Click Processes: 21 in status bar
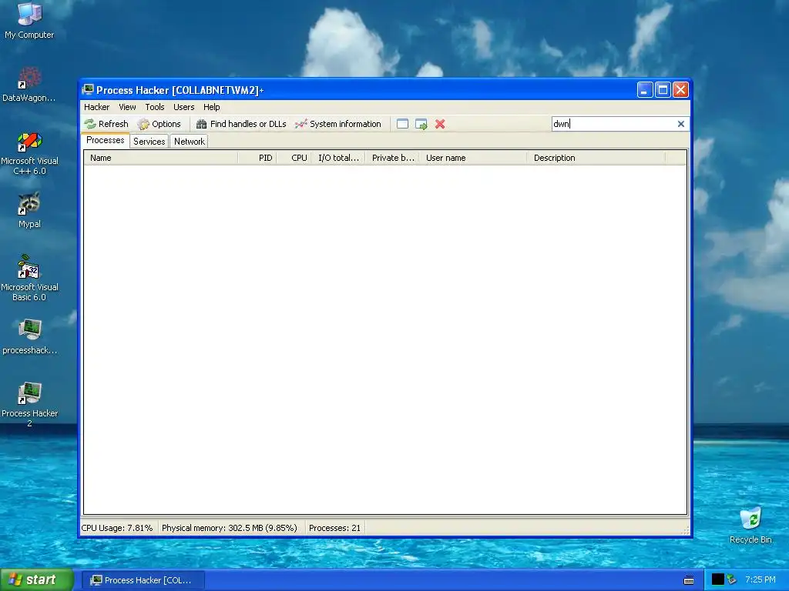This screenshot has height=591, width=789. pyautogui.click(x=334, y=528)
